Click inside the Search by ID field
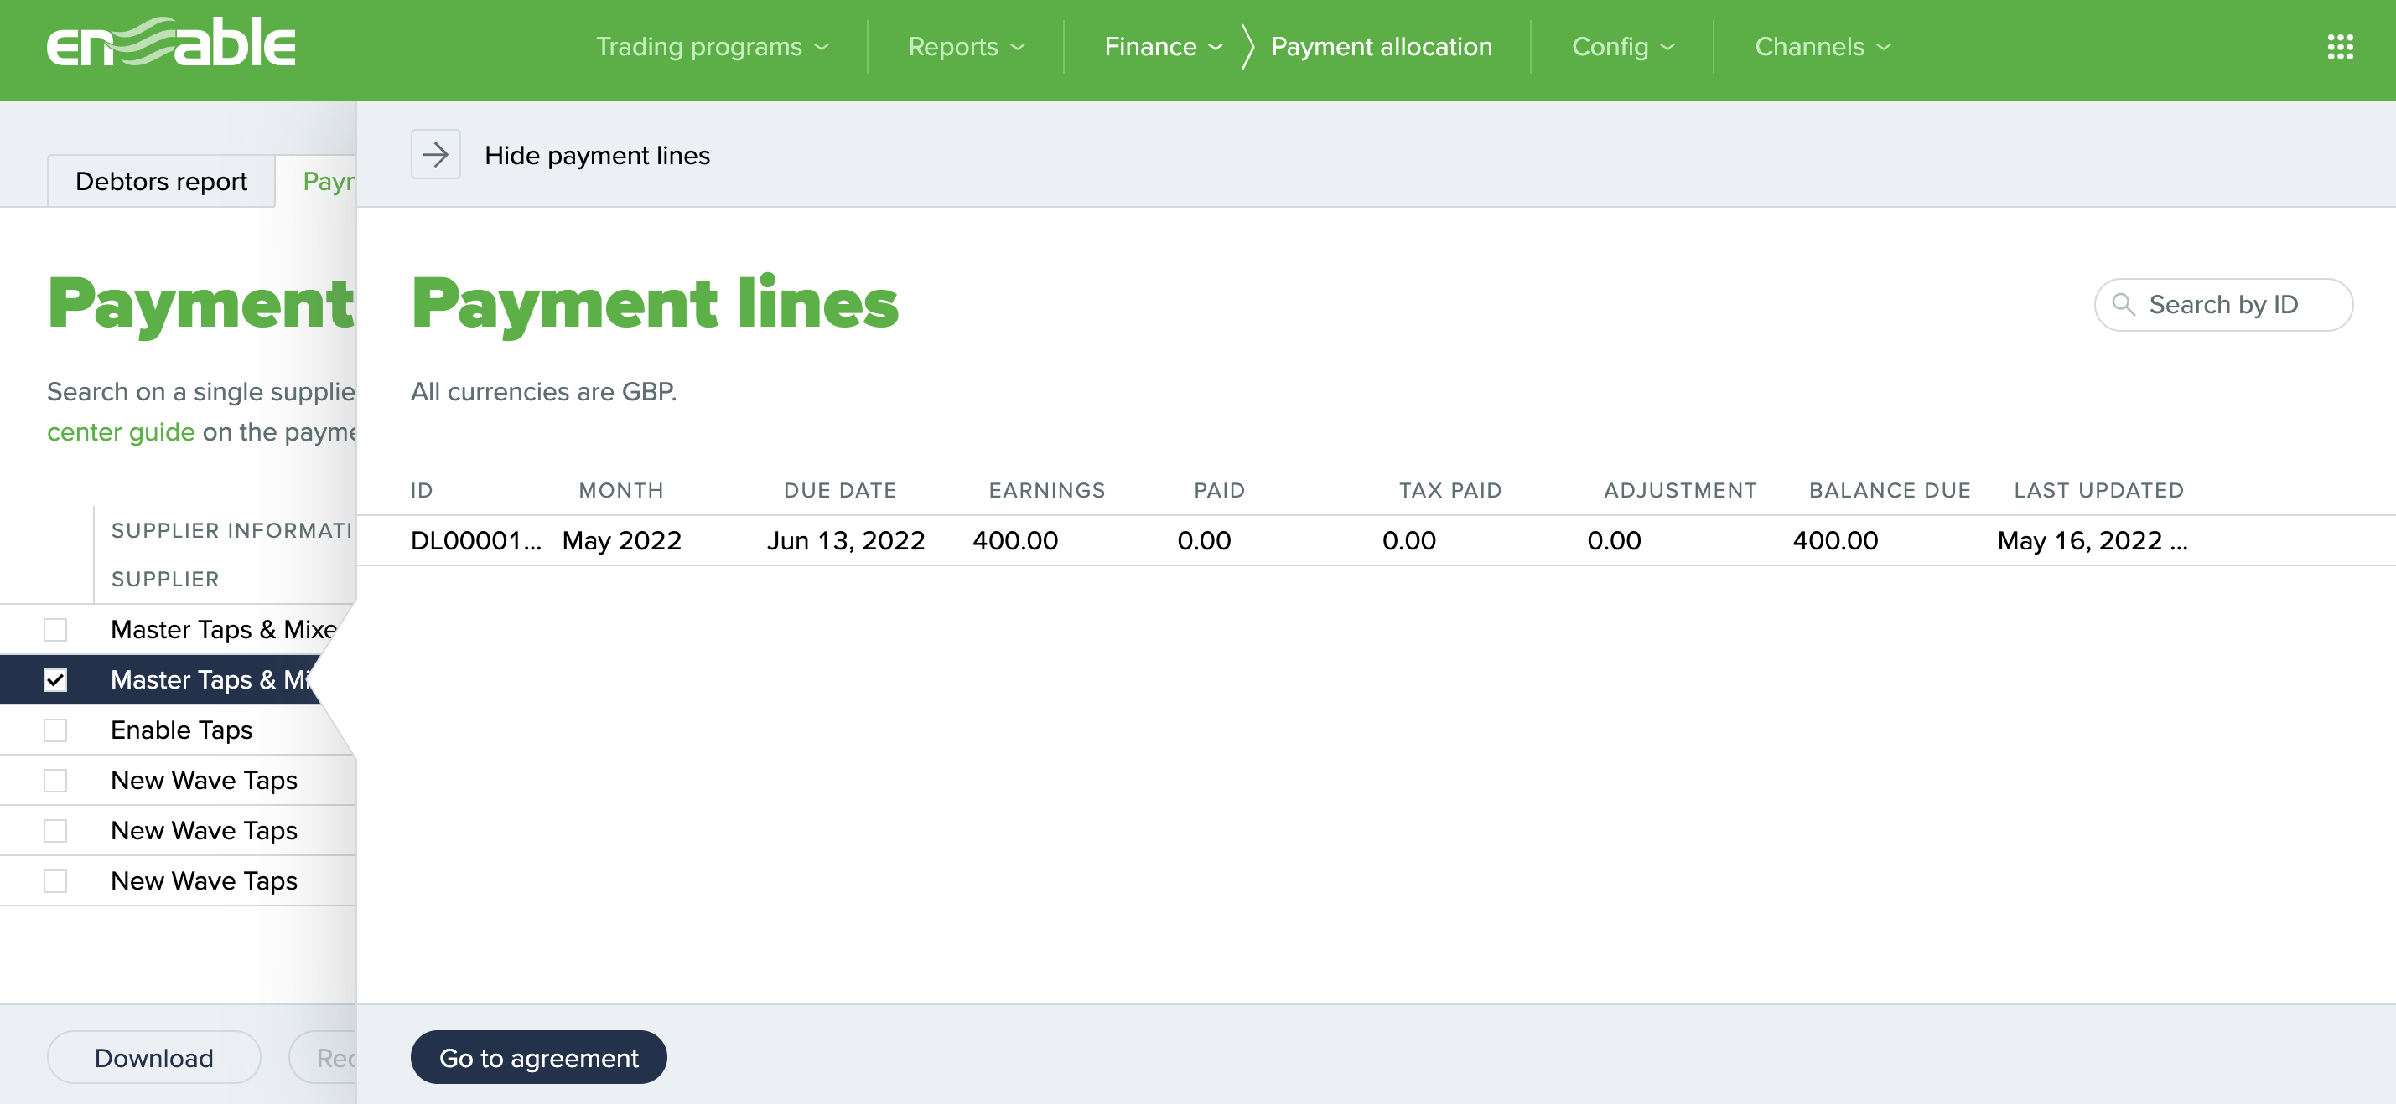This screenshot has height=1104, width=2396. 2233,304
